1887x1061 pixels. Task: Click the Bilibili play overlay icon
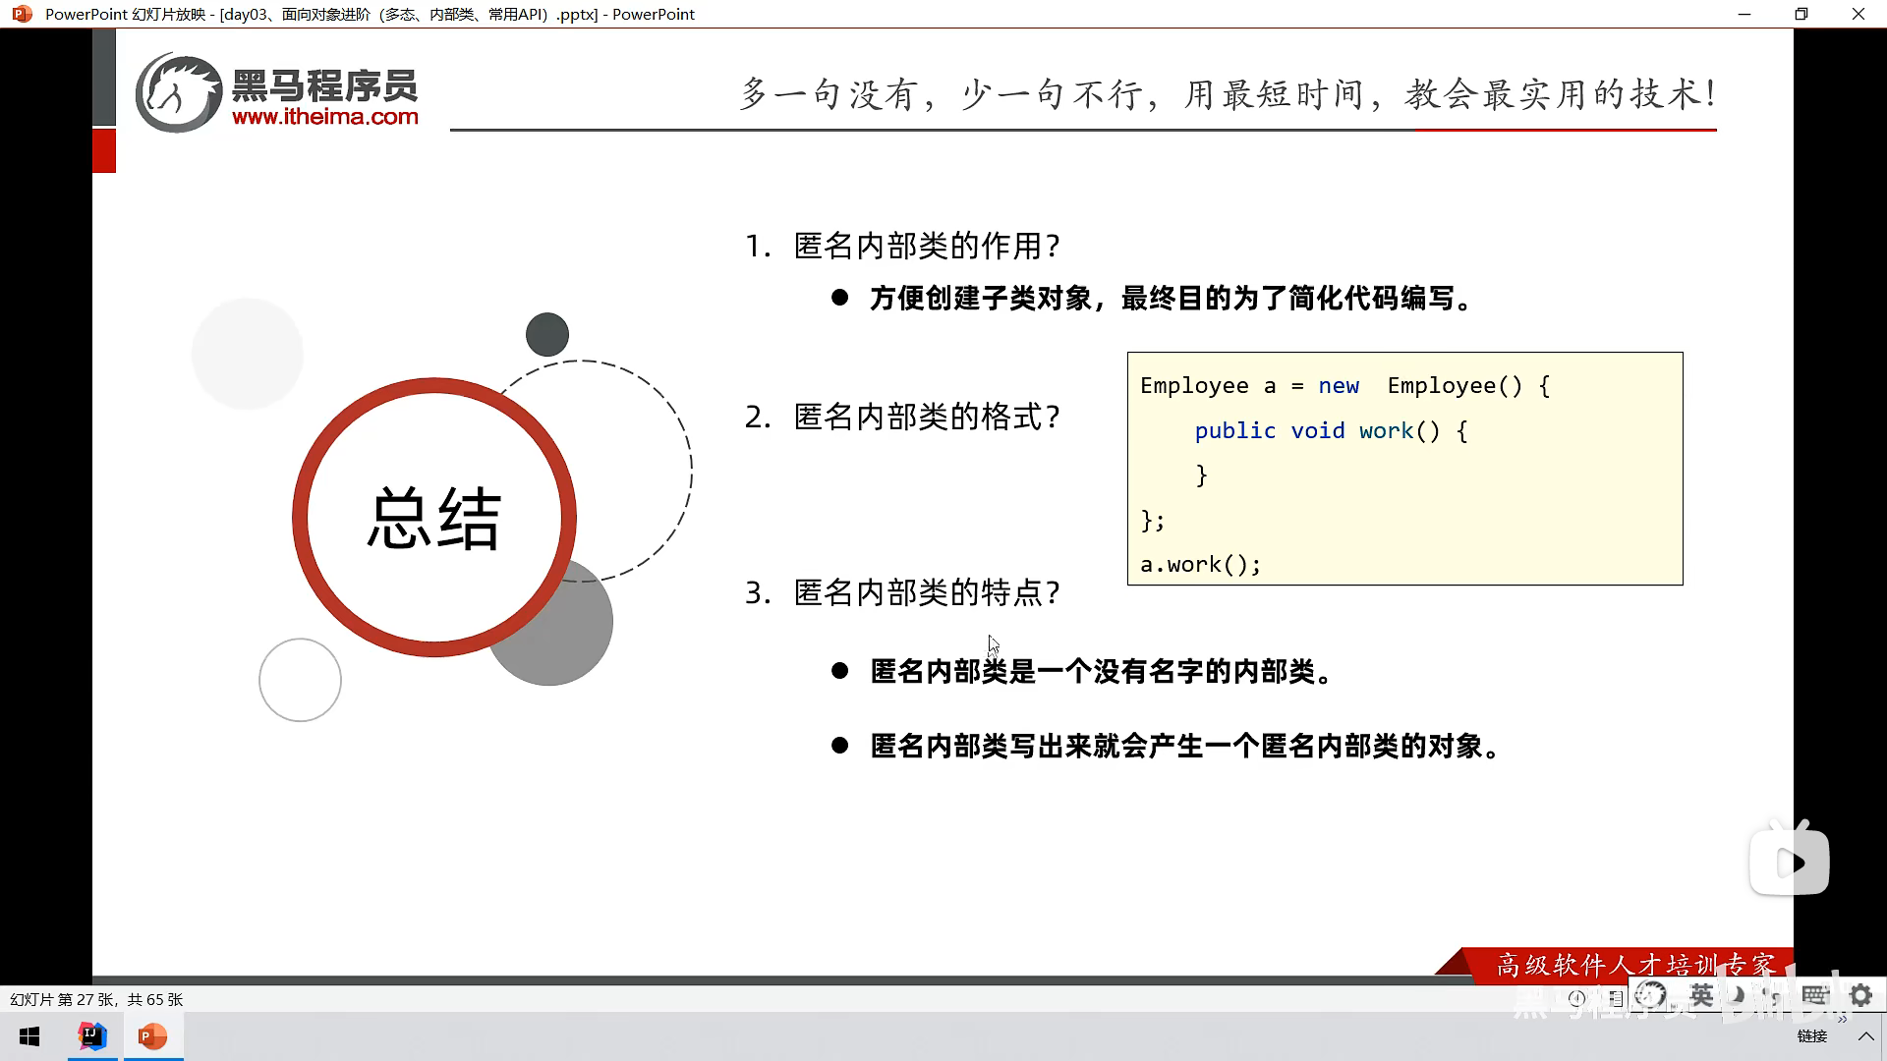(1790, 862)
